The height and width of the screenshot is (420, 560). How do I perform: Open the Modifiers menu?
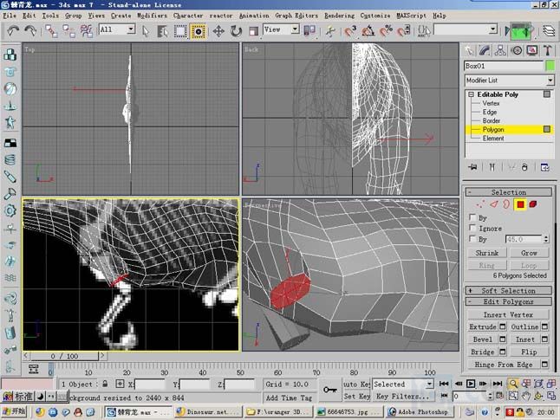click(152, 16)
